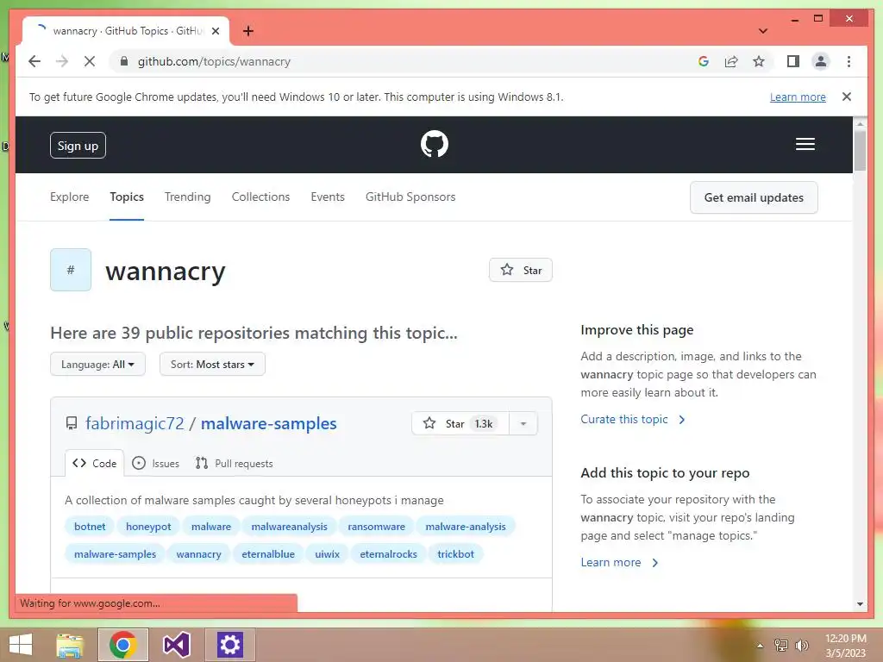
Task: Open the Language: All dropdown
Action: pos(97,365)
